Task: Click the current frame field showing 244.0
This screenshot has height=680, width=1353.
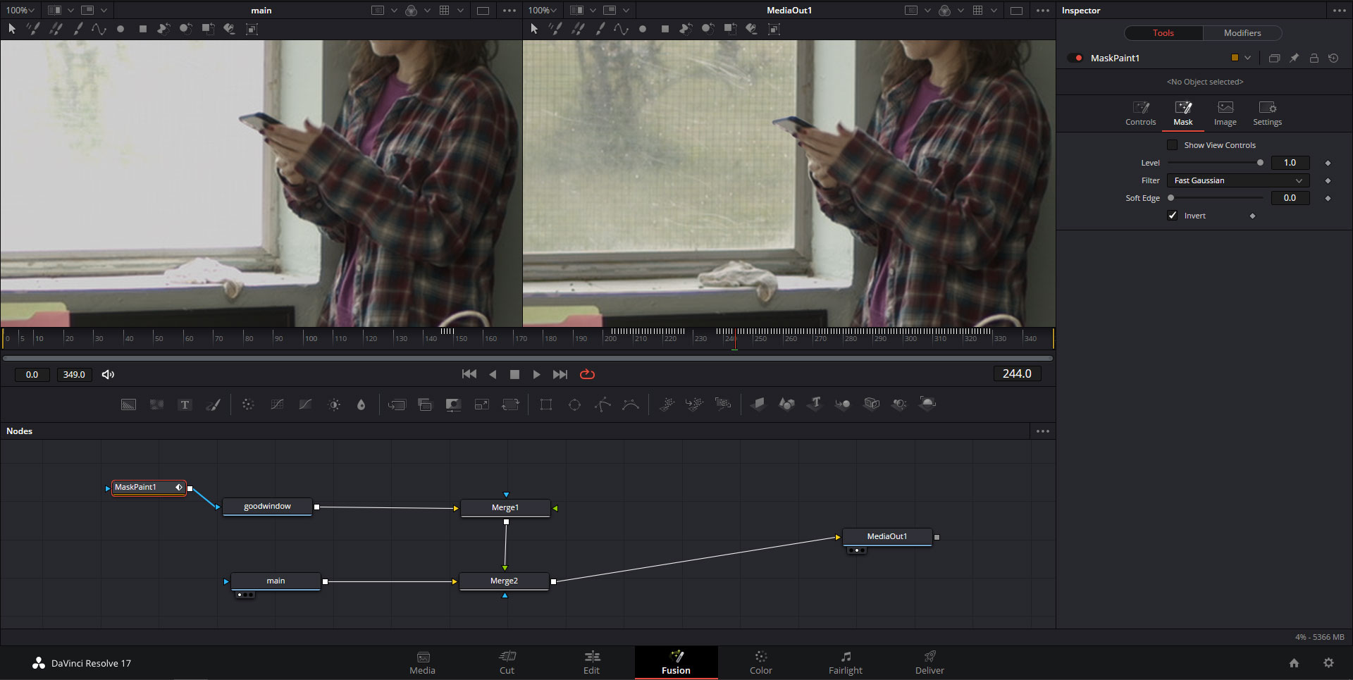Action: tap(1017, 374)
